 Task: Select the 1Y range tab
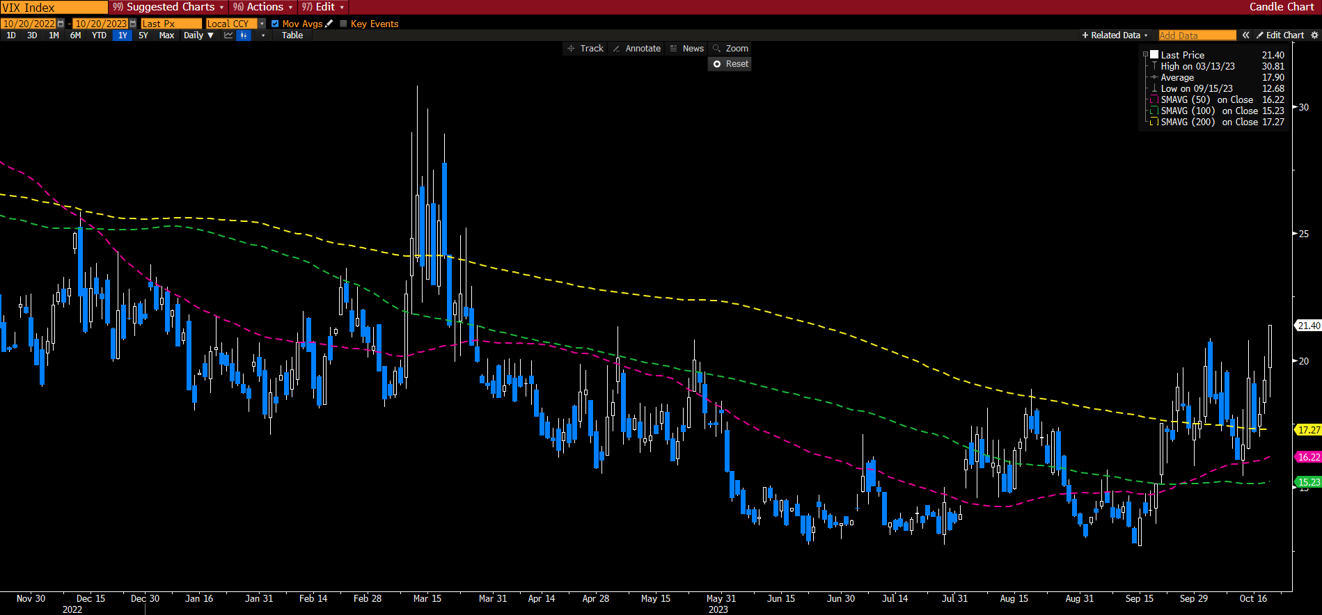(123, 35)
